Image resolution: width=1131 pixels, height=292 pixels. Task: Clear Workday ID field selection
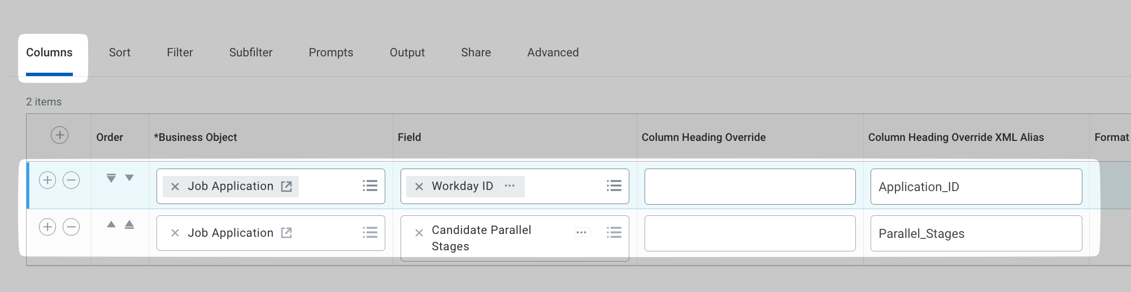point(419,187)
